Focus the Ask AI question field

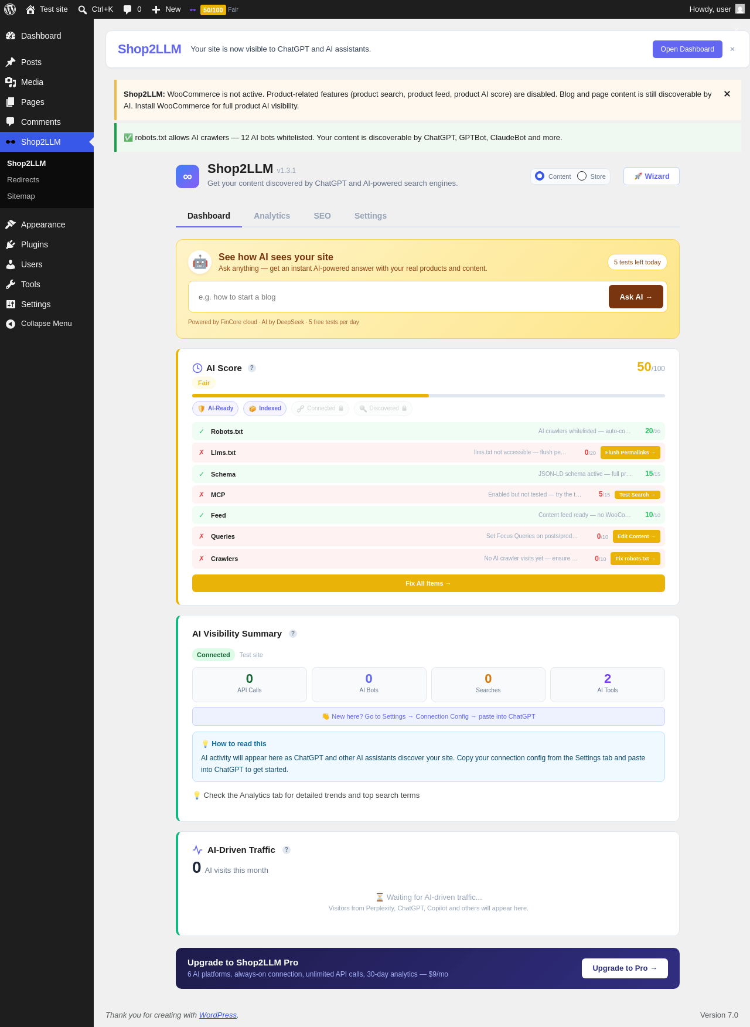pyautogui.click(x=399, y=297)
